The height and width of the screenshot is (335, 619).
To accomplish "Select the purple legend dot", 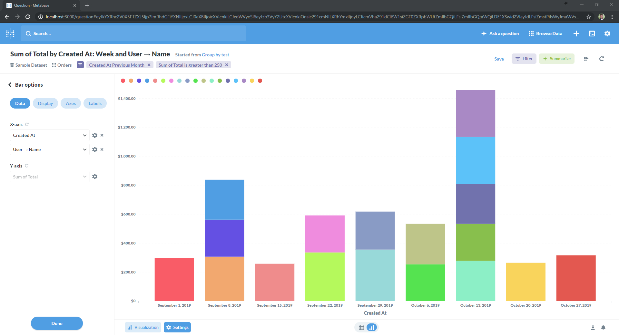I will [244, 81].
